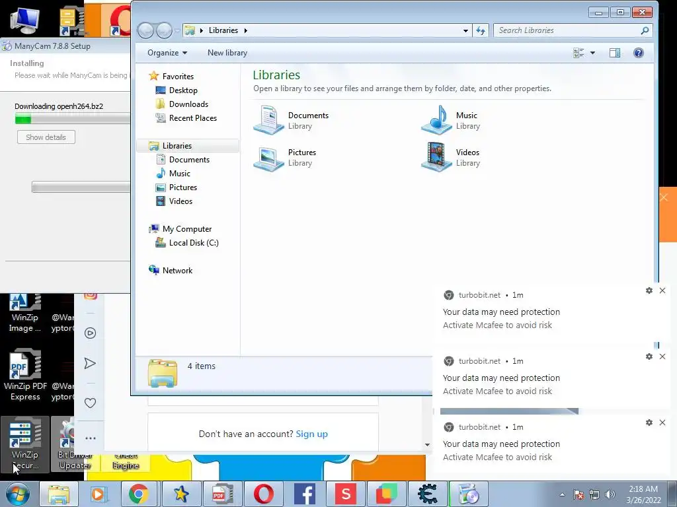The image size is (677, 507).
Task: Open recent pages dropdown beside nav arrows
Action: click(x=177, y=30)
